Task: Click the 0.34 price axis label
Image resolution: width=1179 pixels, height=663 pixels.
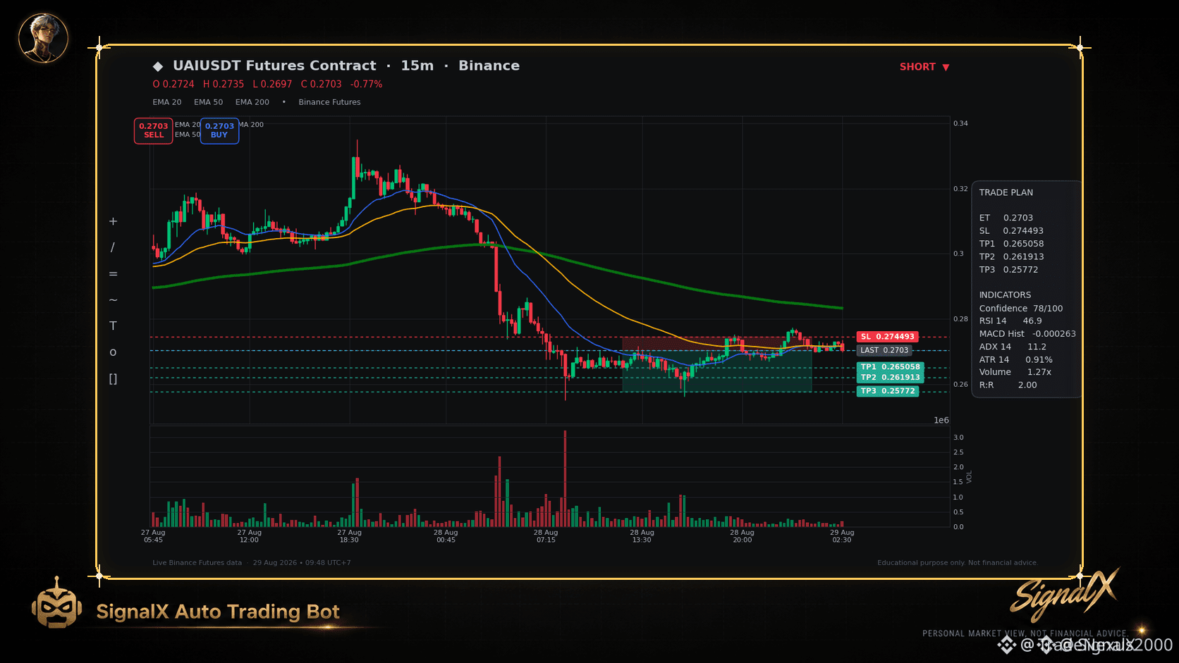Action: (960, 123)
